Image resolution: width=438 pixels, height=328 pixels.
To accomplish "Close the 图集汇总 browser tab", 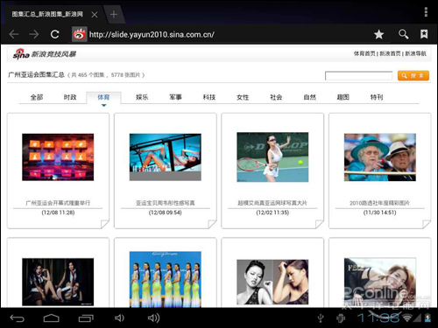I will pos(95,14).
